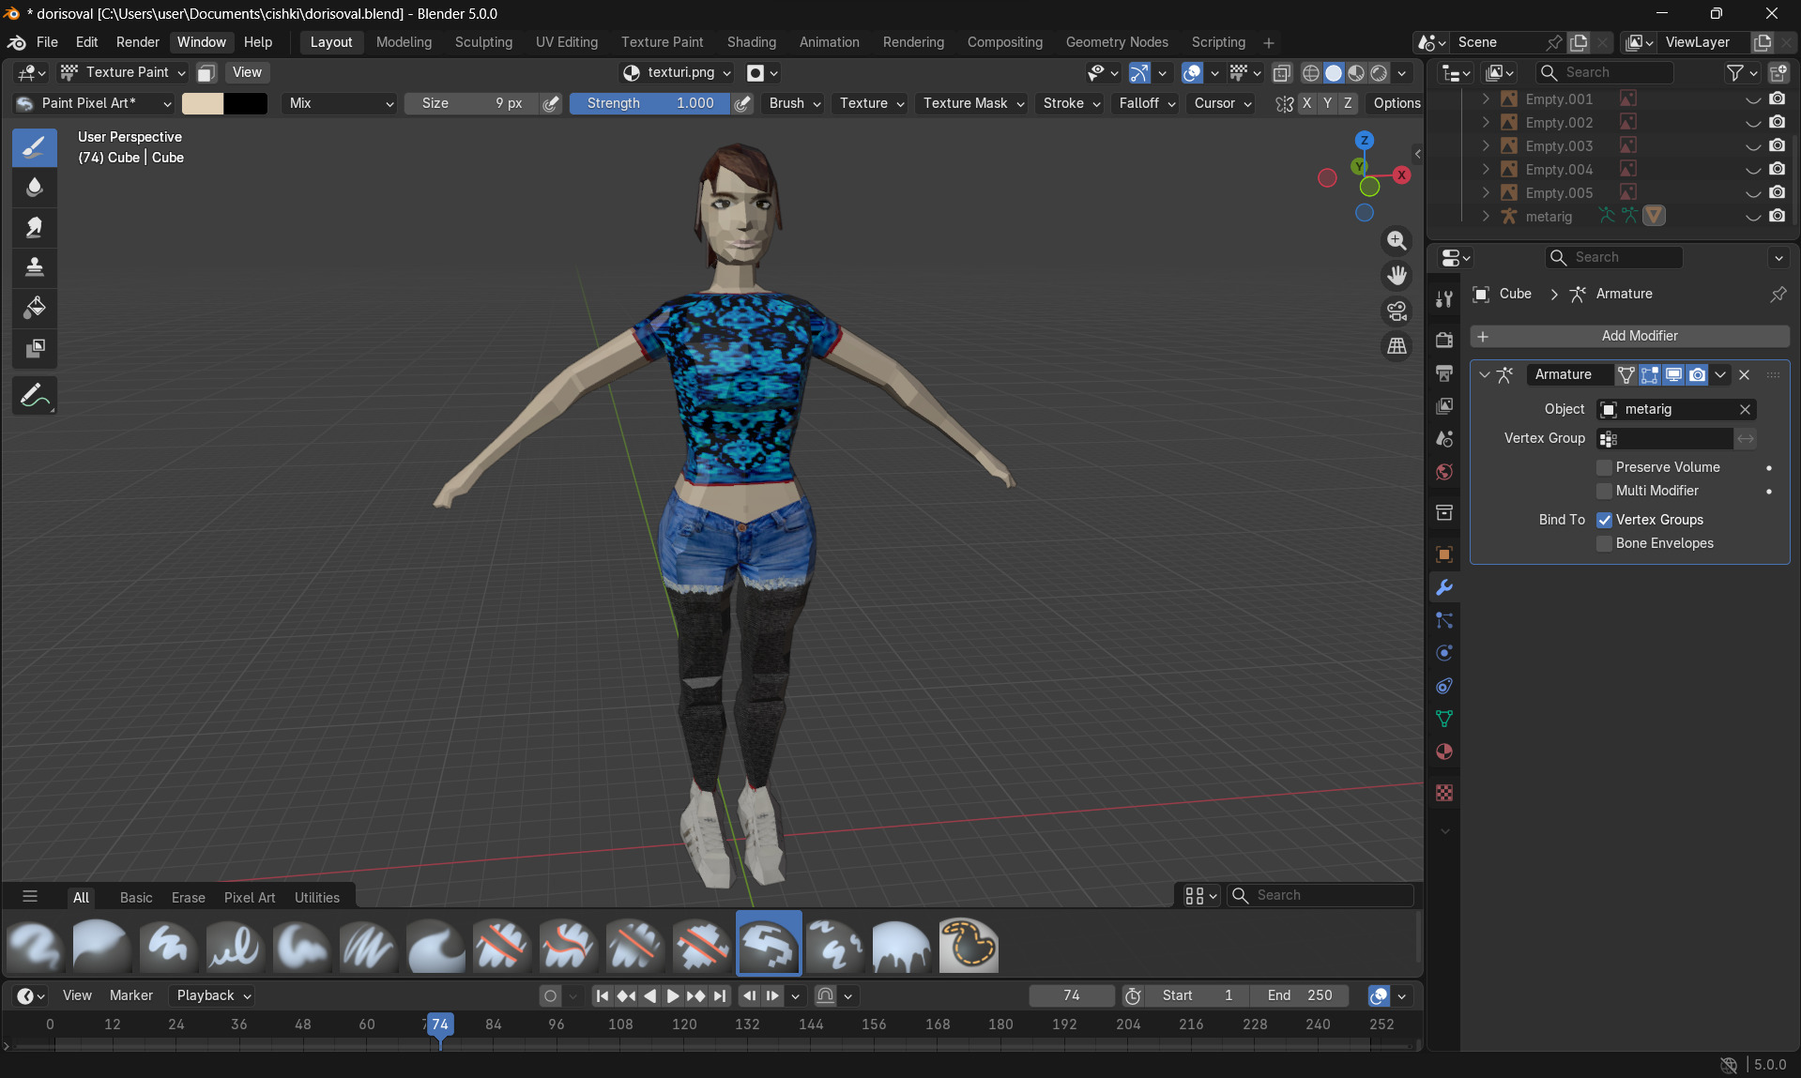The image size is (1801, 1078).
Task: Select the Clone stamp tool
Action: [x=35, y=267]
